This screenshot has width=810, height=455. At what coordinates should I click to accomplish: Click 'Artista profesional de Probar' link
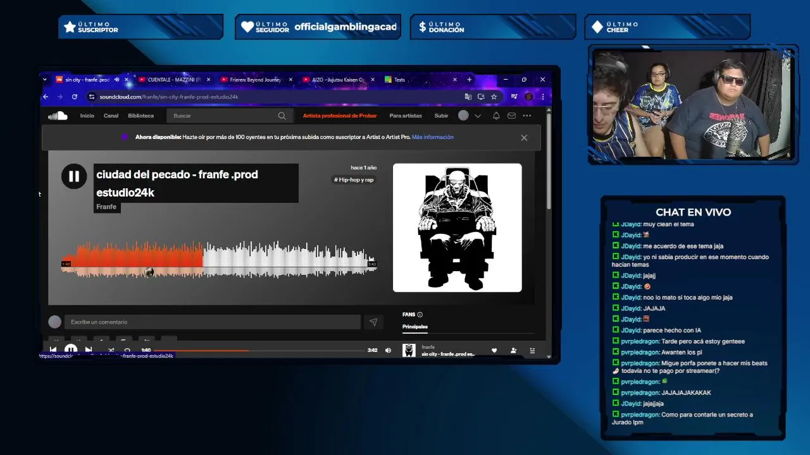340,116
